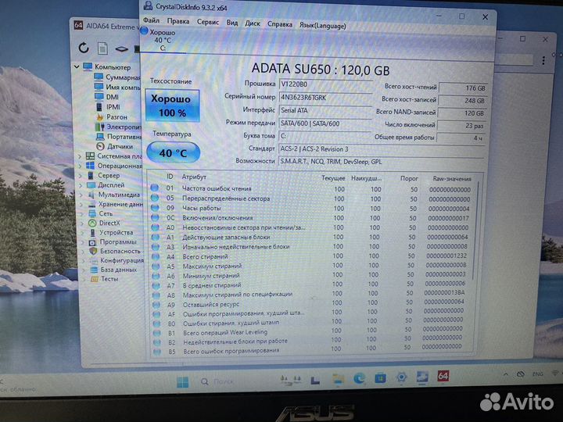The image size is (563, 422).
Task: Expand the DirectX tree node
Action: (x=83, y=223)
